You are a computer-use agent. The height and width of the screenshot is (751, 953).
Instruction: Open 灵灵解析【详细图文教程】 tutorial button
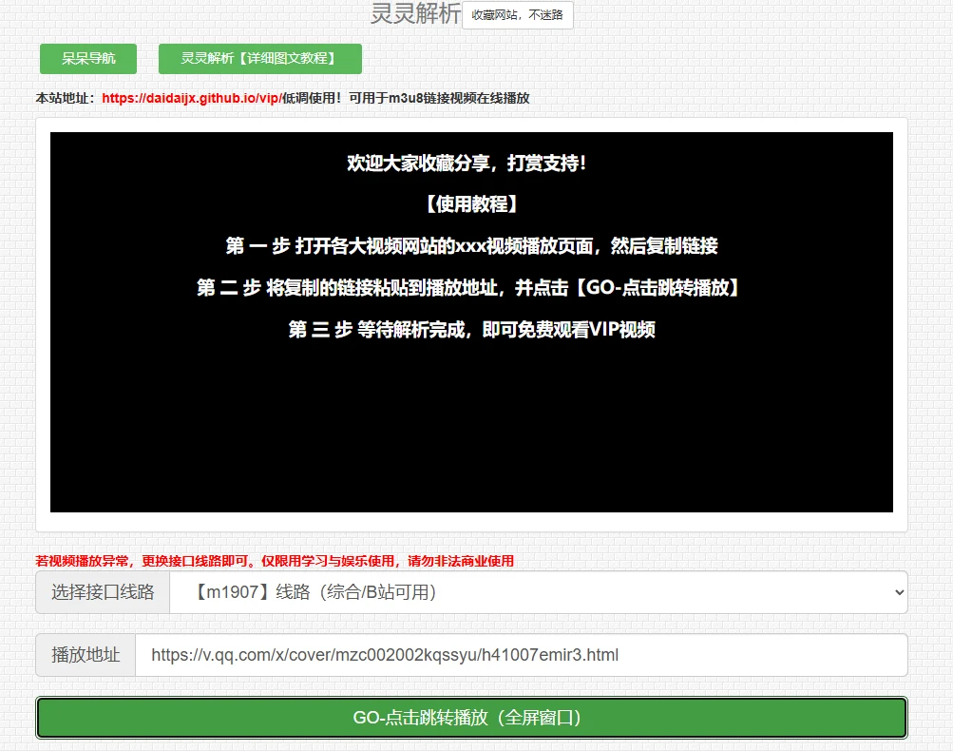[x=259, y=59]
